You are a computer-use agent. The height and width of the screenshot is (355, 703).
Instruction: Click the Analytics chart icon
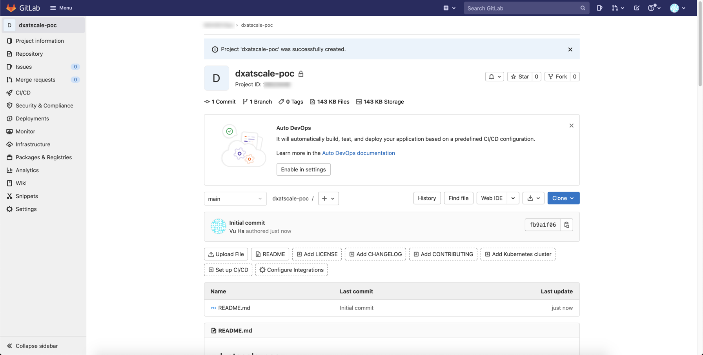click(9, 170)
